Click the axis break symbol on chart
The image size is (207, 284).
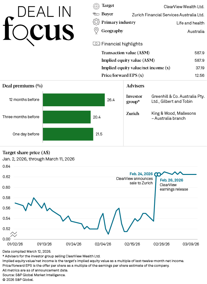(x=13, y=234)
